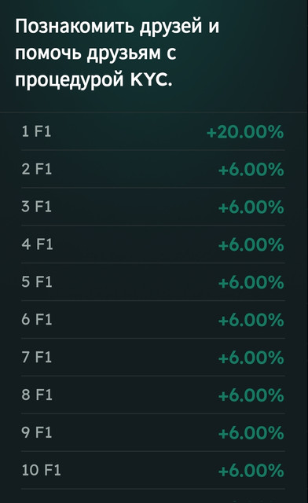Click the +6.00% value for 8 F1
Screen dimensions: 308x503
click(x=251, y=395)
